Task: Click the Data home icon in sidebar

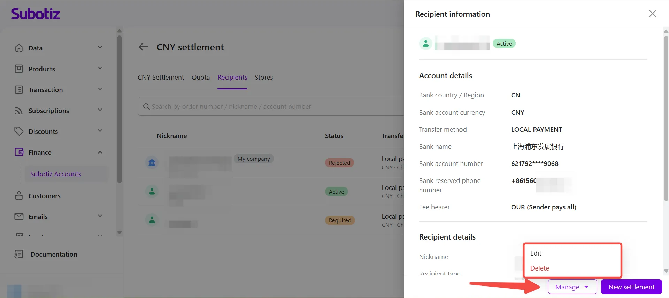Action: pyautogui.click(x=19, y=48)
